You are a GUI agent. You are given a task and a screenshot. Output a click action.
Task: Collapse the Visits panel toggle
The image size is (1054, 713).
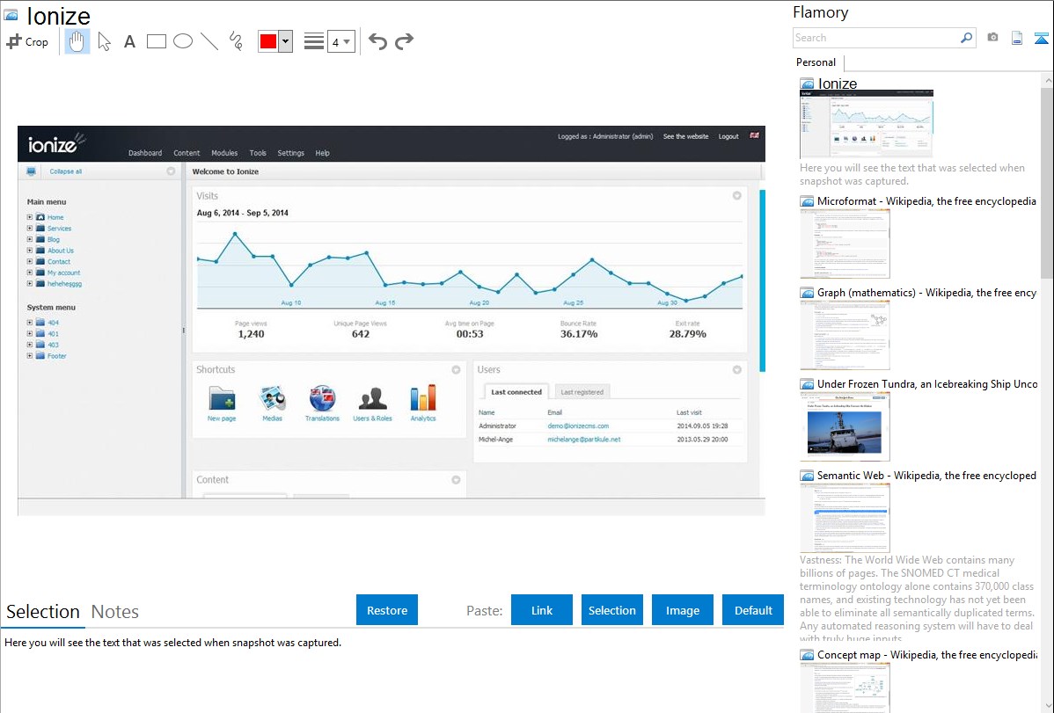click(x=736, y=195)
